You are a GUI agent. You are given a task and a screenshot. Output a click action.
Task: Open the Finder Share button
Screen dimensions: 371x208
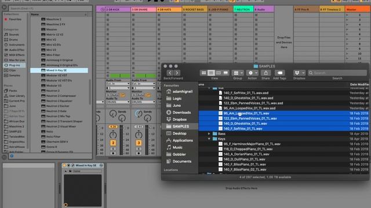point(265,73)
